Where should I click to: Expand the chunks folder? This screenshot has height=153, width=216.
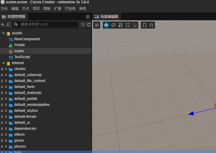click(x=6, y=69)
